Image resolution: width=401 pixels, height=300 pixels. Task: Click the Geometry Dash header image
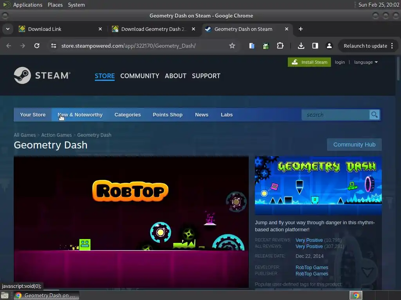318,186
